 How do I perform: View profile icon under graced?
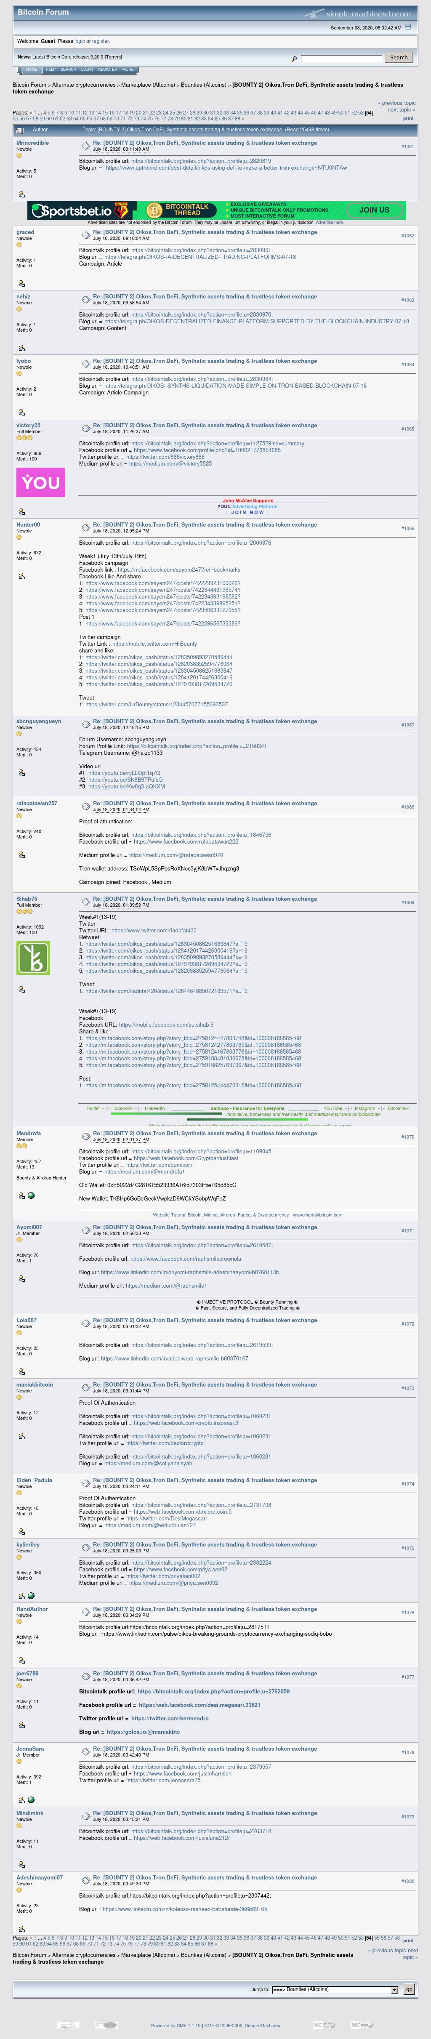(x=21, y=283)
